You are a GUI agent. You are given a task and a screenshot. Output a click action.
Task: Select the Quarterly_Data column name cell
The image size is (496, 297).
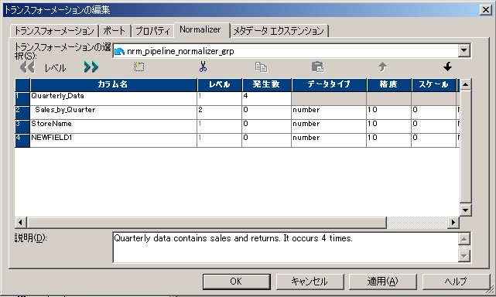(114, 98)
